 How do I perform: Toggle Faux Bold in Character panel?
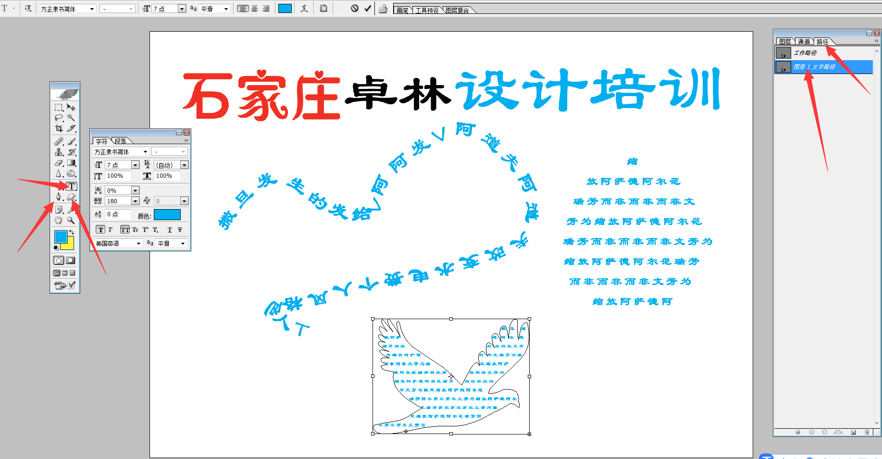point(100,230)
